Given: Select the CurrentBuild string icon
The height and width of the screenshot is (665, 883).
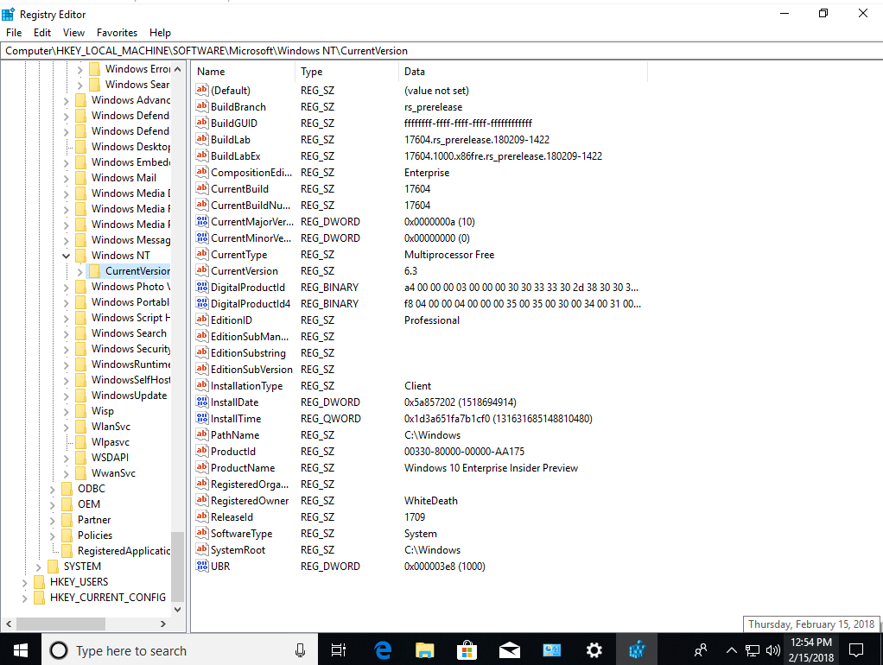Looking at the screenshot, I should tap(201, 188).
